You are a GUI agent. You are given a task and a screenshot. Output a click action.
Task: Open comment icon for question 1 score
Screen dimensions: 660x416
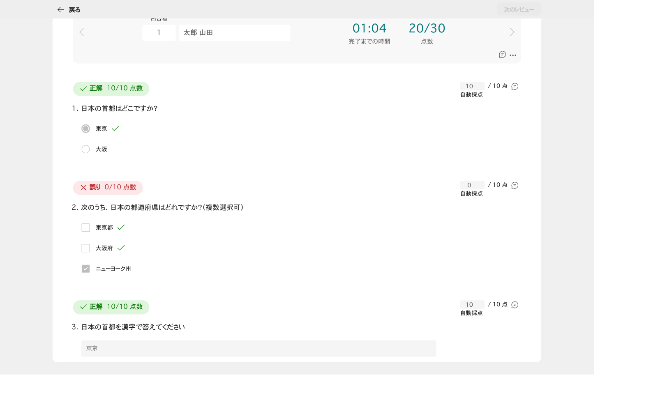point(515,86)
